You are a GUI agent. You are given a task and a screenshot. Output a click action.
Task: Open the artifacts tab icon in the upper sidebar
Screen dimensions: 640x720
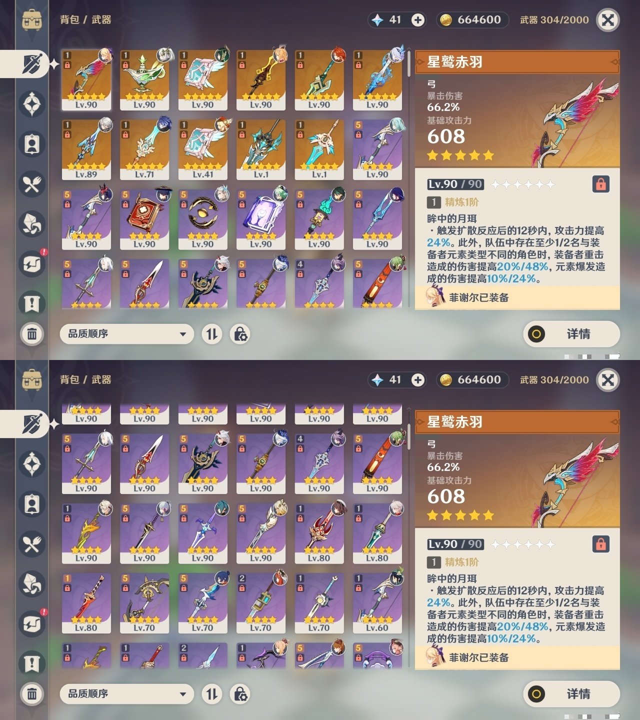(x=32, y=104)
